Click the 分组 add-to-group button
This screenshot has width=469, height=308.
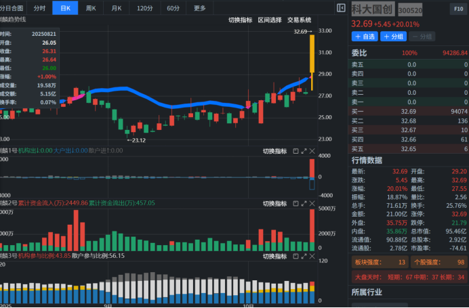[x=393, y=37]
